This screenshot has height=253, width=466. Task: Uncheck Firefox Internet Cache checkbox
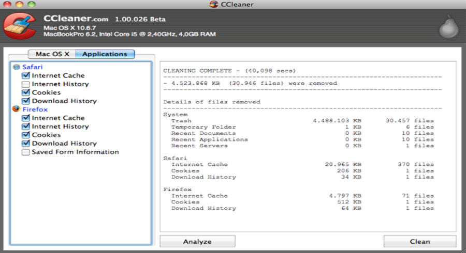pyautogui.click(x=26, y=118)
